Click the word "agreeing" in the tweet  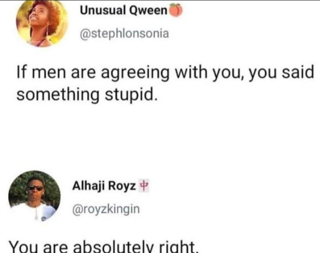tap(136, 73)
